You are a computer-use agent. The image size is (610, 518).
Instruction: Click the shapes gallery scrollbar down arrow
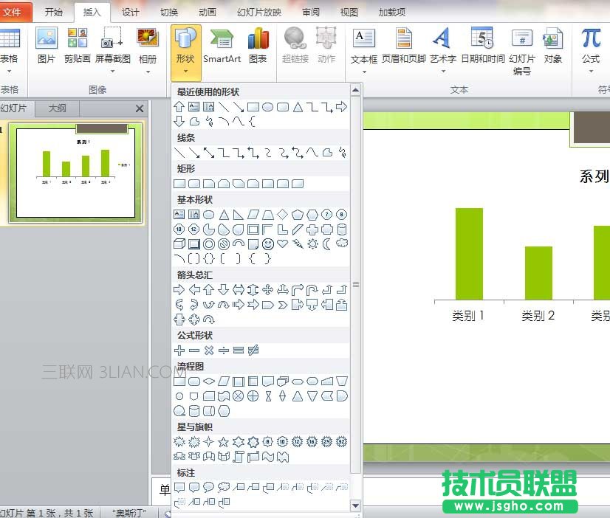pos(357,506)
